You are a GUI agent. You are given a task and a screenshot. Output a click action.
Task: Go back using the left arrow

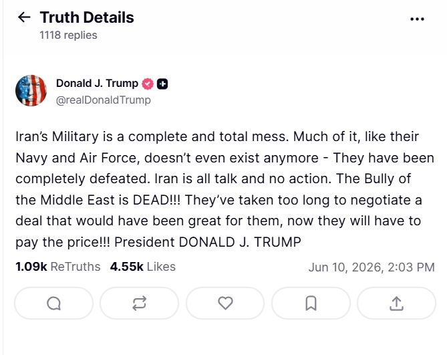tap(24, 17)
